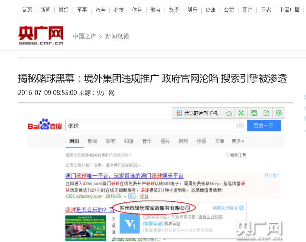Click the result count text 约7,860,000个
This screenshot has width=306, height=242.
pyautogui.click(x=119, y=155)
